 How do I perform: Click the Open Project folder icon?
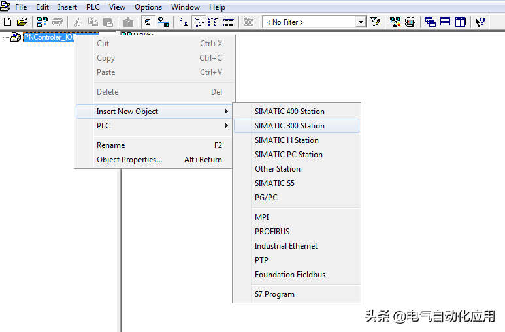[x=22, y=22]
